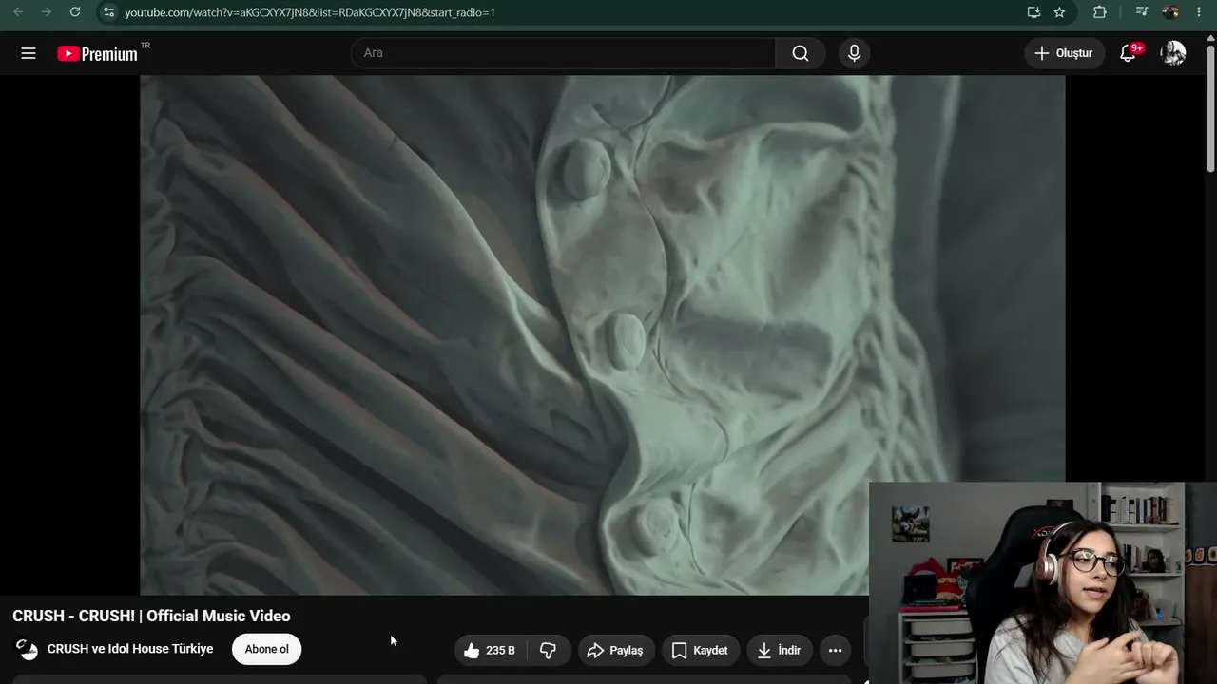Subscribe using the Abone ol button
Image resolution: width=1217 pixels, height=684 pixels.
tap(266, 649)
